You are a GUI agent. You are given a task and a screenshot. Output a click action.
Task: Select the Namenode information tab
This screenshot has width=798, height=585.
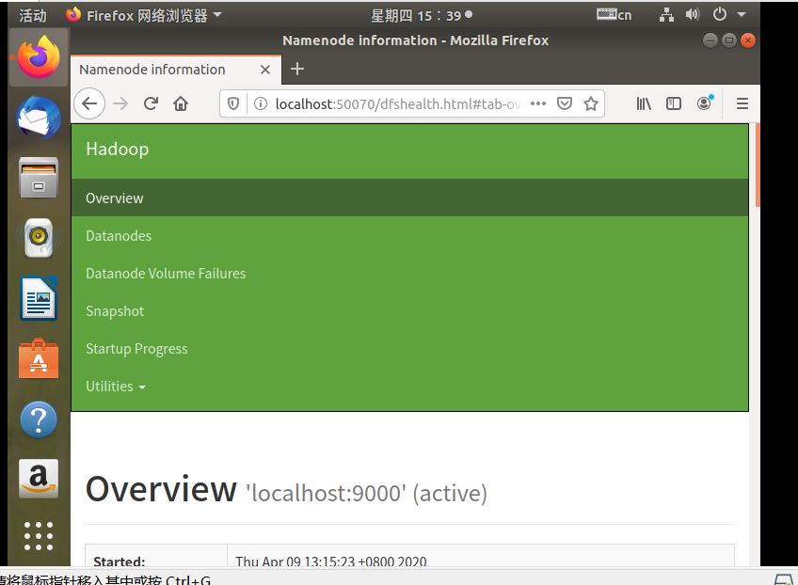[x=151, y=69]
